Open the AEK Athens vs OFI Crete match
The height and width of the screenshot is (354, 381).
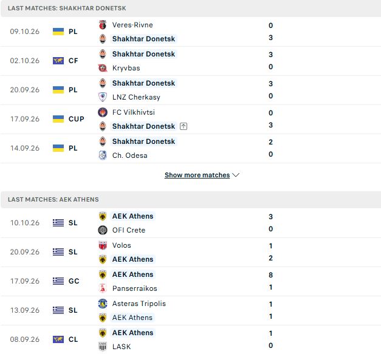tap(191, 223)
